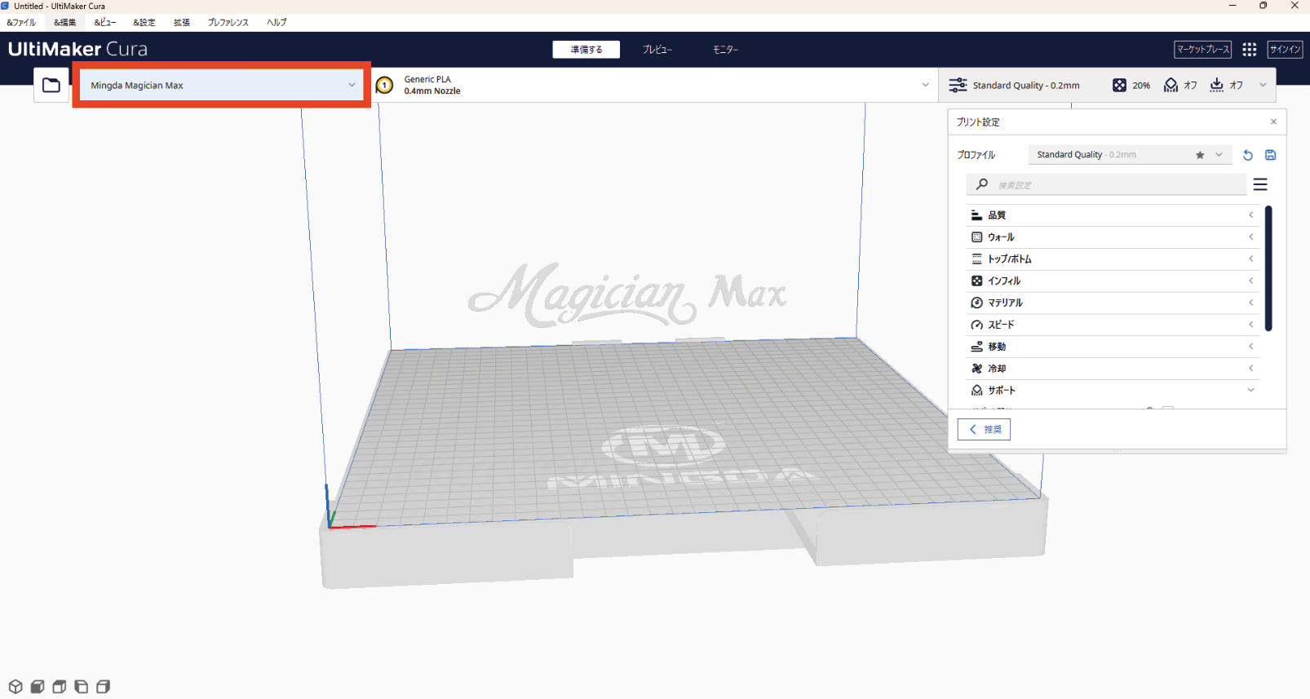Open the Mingda Magician Max printer dropdown
This screenshot has height=699, width=1310.
[x=220, y=86]
